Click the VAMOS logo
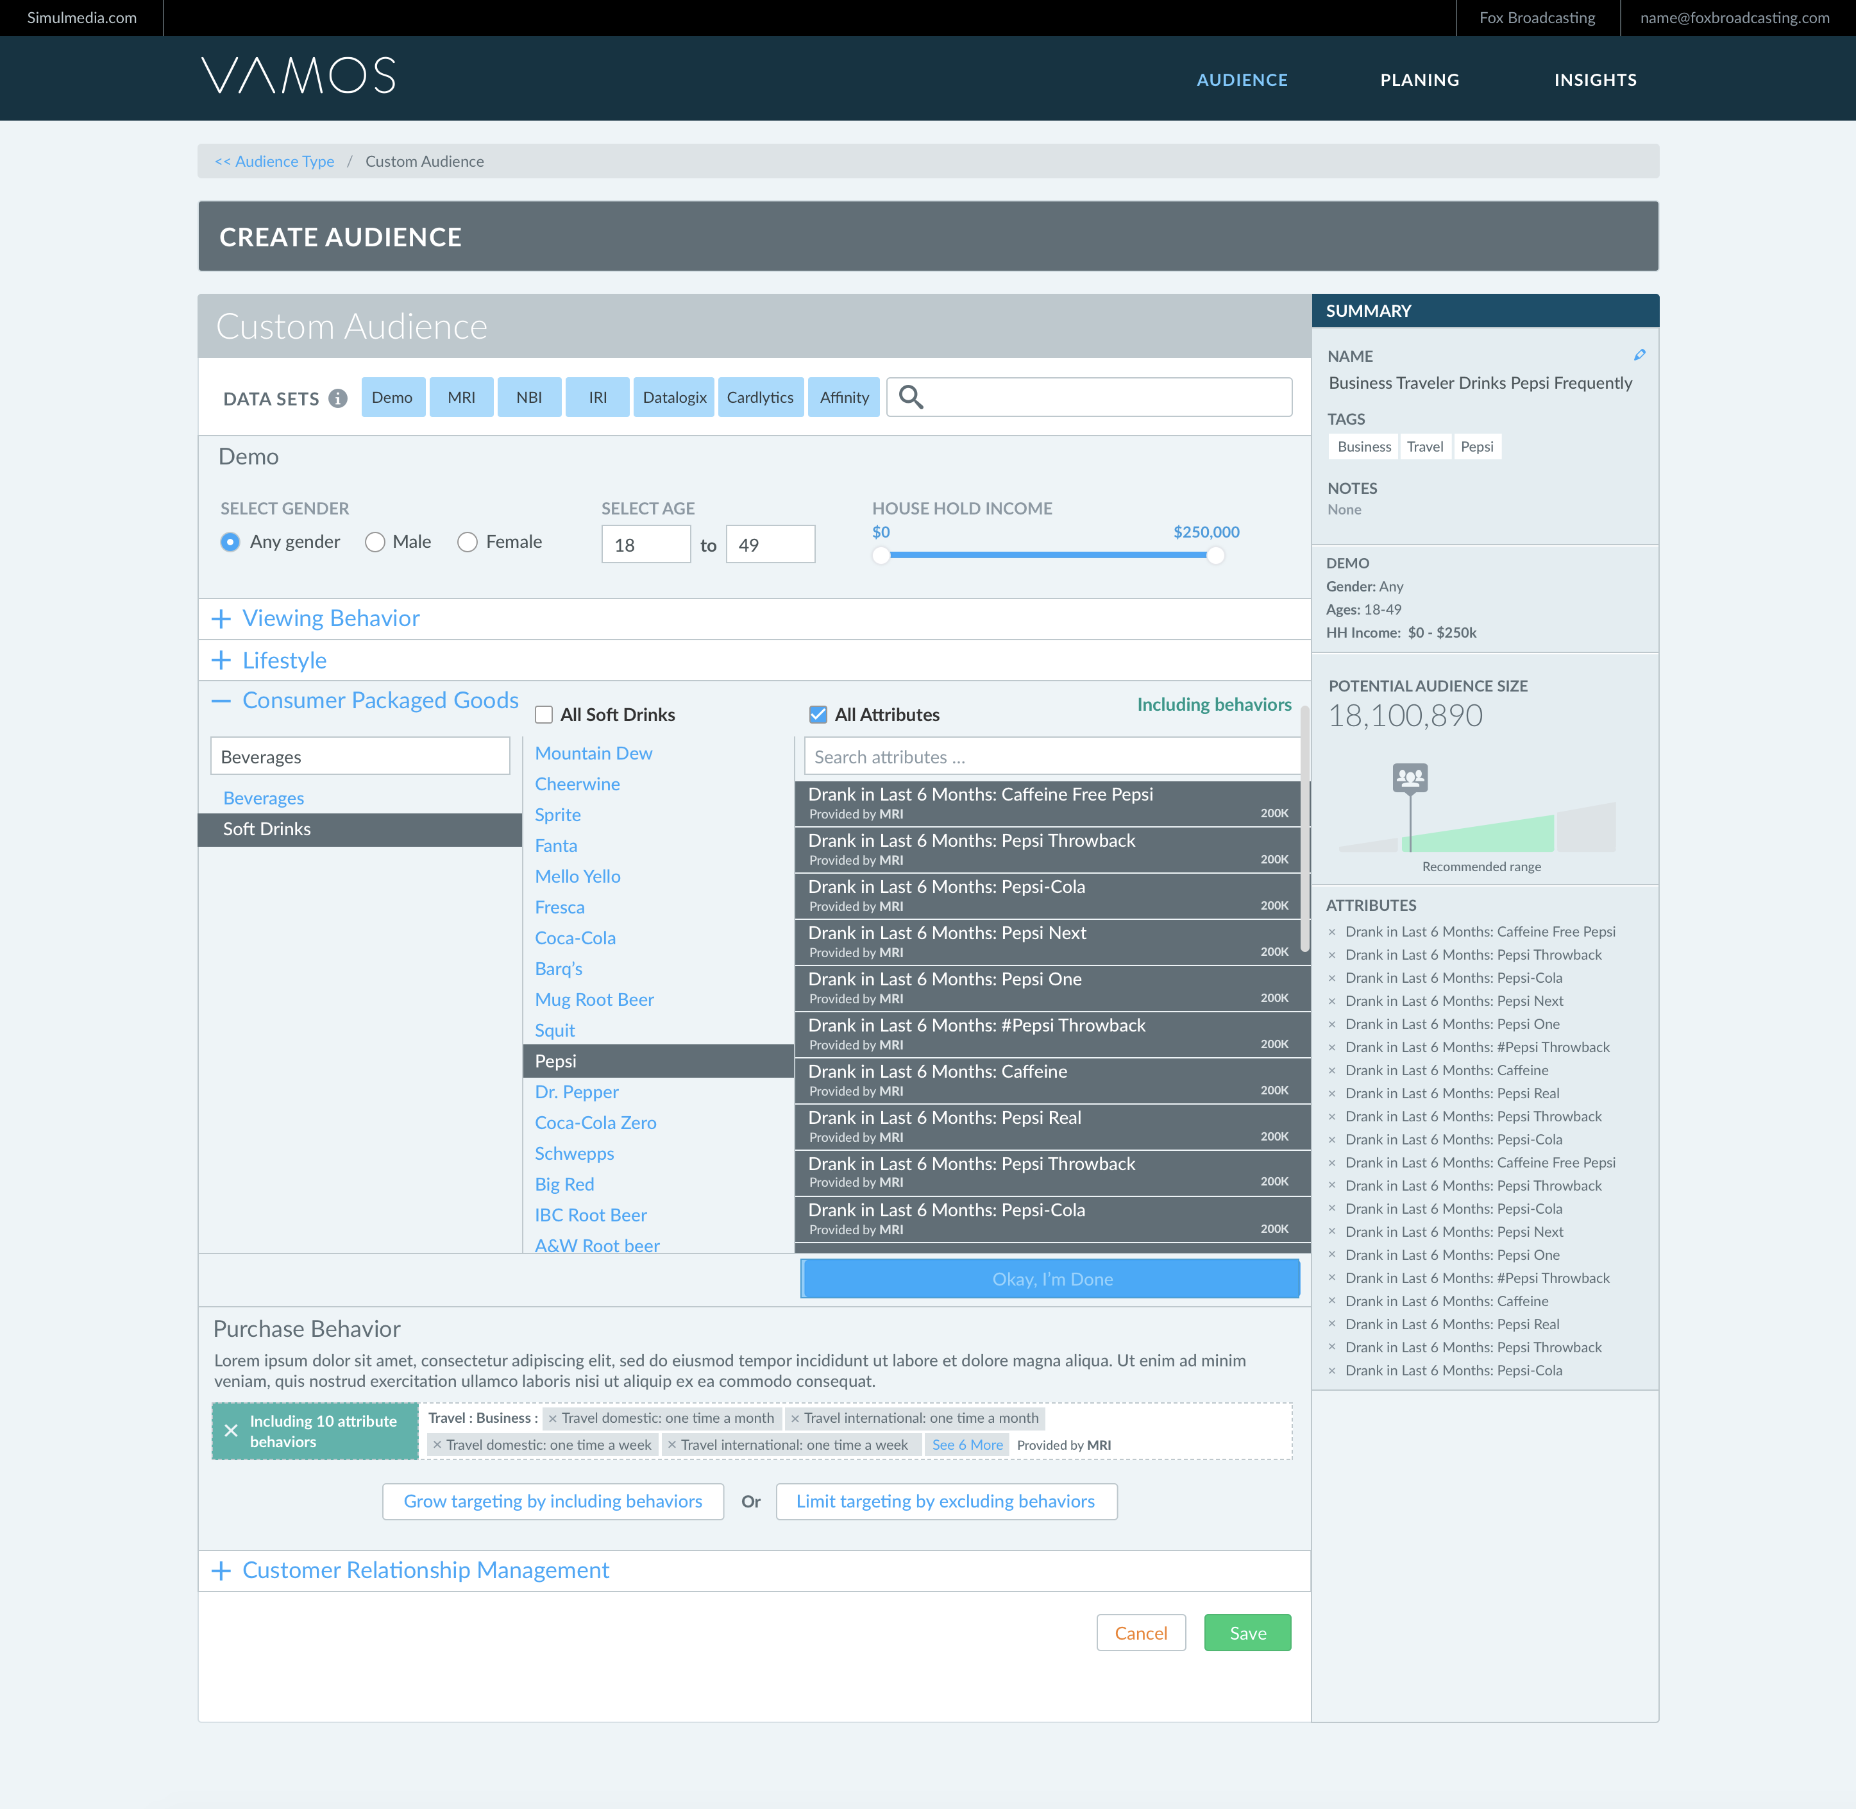1856x1809 pixels. [298, 75]
